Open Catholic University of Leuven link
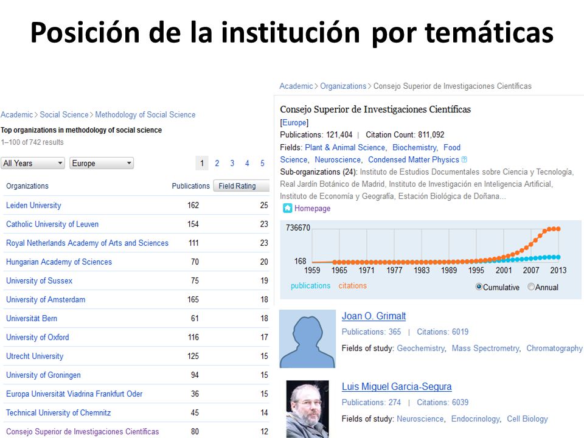The width and height of the screenshot is (584, 438). click(52, 224)
